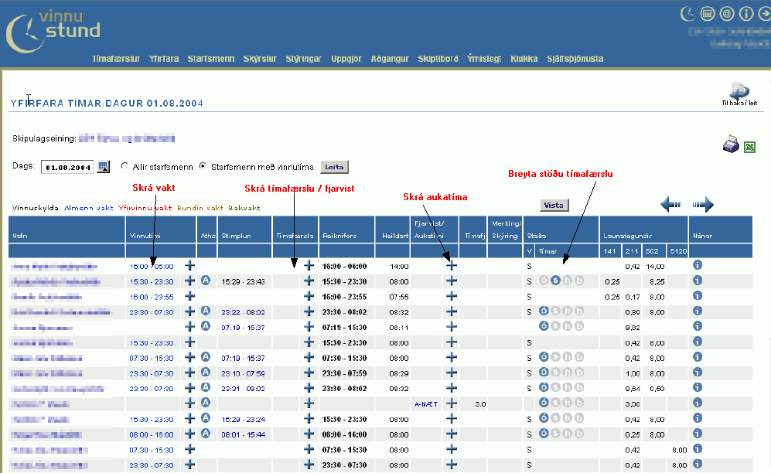This screenshot has height=473, width=771.
Task: Click the A note icon in the A-NÆT row
Action: (x=206, y=403)
